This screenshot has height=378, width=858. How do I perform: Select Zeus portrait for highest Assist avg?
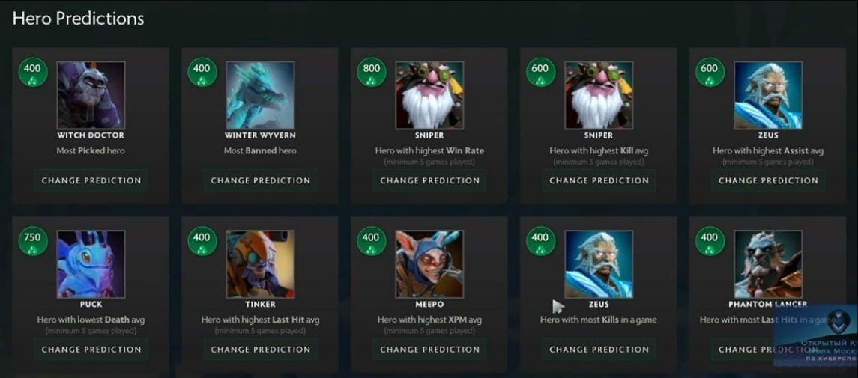[768, 95]
